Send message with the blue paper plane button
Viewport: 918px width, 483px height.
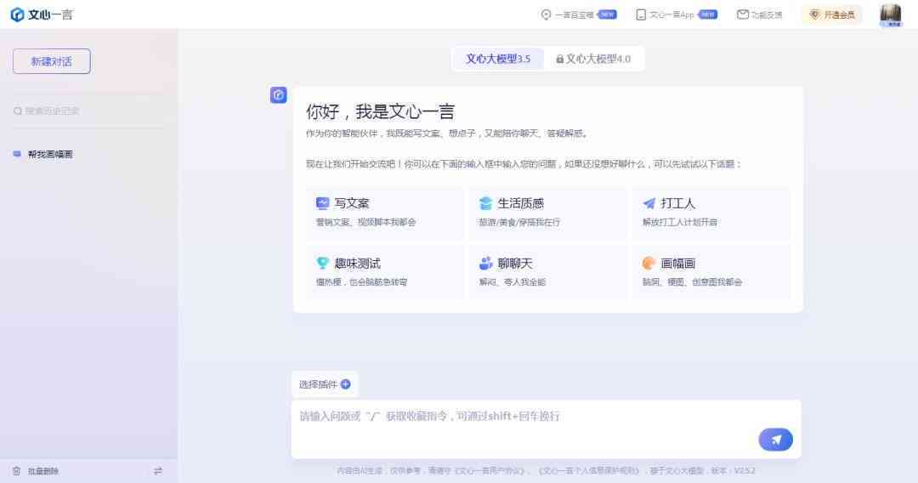pyautogui.click(x=775, y=440)
